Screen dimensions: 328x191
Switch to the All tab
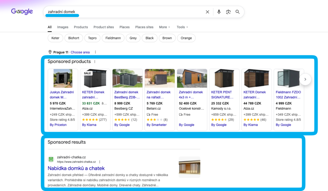(50, 27)
